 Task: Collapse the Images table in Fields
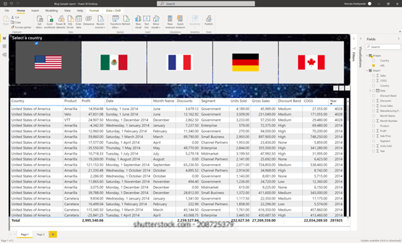[367, 55]
